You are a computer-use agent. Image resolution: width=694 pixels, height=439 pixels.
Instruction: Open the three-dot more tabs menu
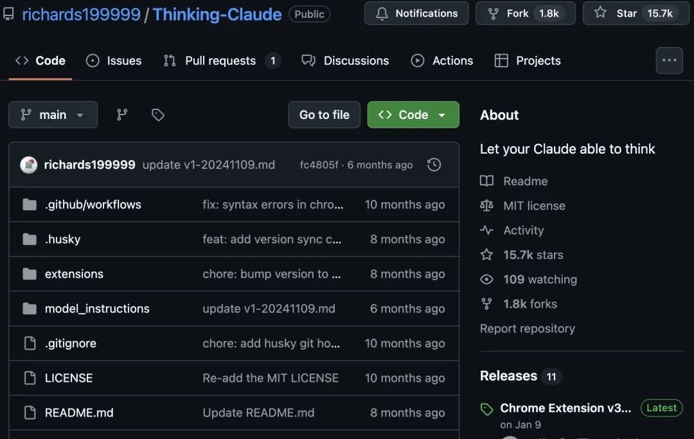(x=669, y=60)
